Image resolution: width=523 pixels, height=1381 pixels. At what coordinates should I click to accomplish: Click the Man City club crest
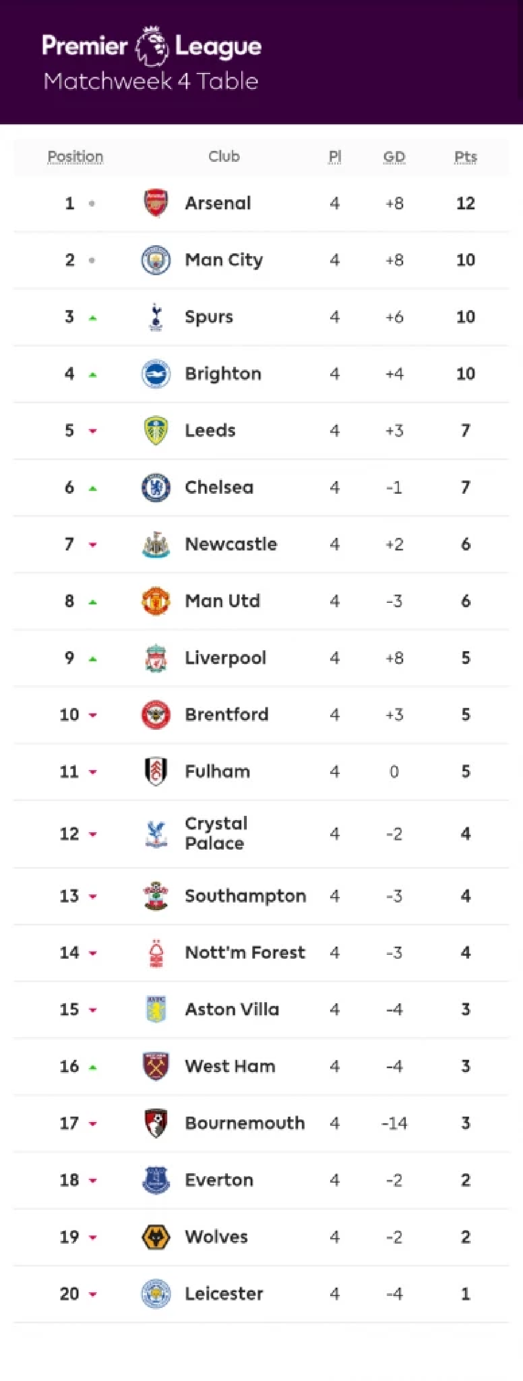coord(156,260)
